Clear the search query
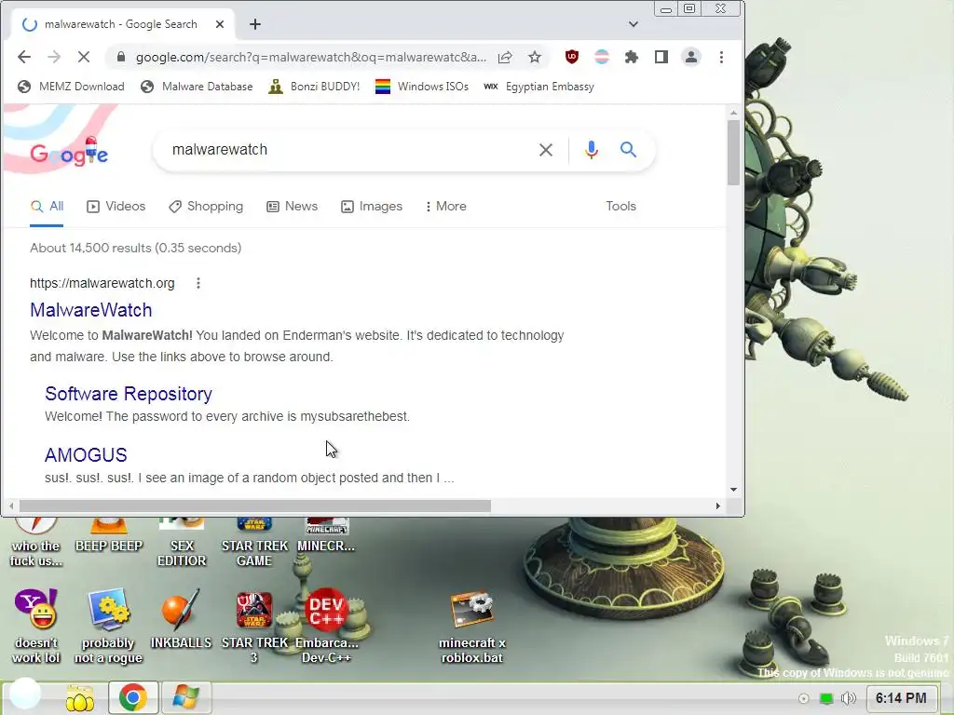This screenshot has width=954, height=715. pos(546,150)
